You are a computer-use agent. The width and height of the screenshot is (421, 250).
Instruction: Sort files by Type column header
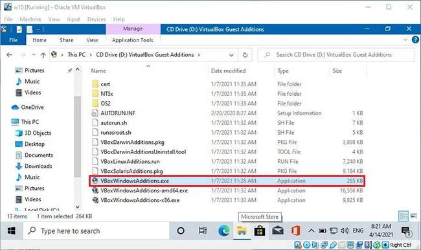[283, 71]
